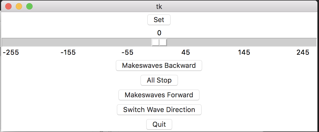Close the tk window with red button
This screenshot has width=319, height=132.
coord(8,6)
